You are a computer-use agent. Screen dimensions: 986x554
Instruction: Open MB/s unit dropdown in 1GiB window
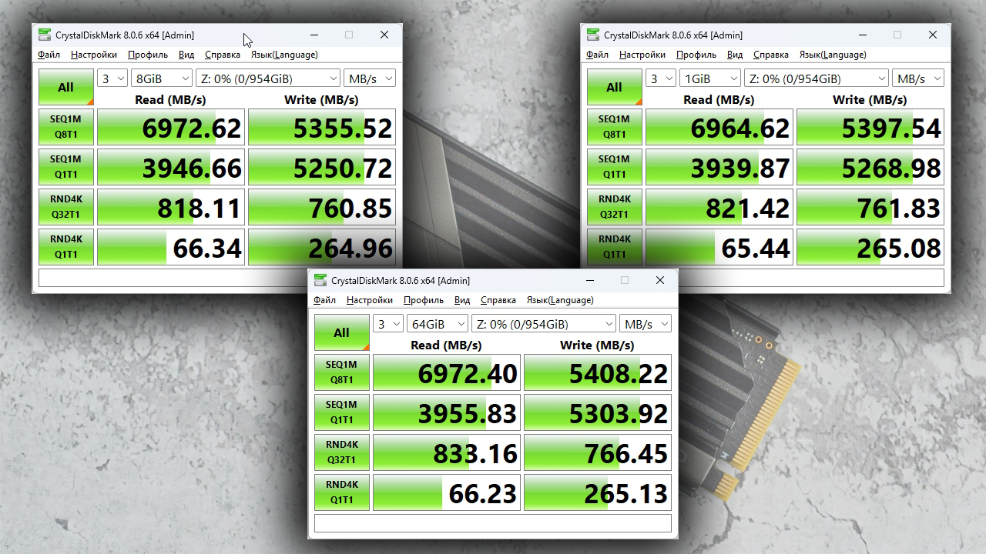pyautogui.click(x=918, y=78)
